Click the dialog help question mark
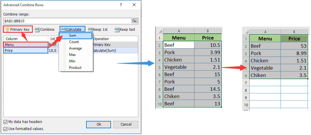Image resolution: width=311 pixels, height=135 pixels. pyautogui.click(x=121, y=5)
